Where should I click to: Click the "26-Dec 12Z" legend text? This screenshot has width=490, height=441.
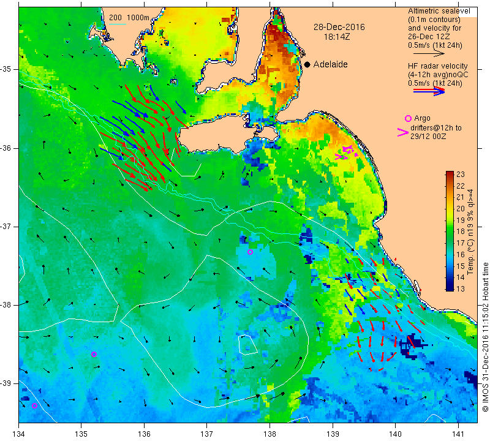429,37
